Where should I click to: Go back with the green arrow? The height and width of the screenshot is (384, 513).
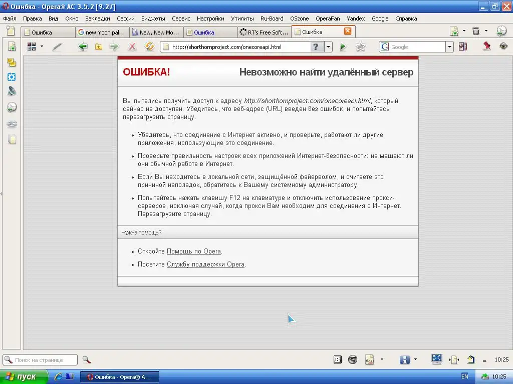point(83,46)
